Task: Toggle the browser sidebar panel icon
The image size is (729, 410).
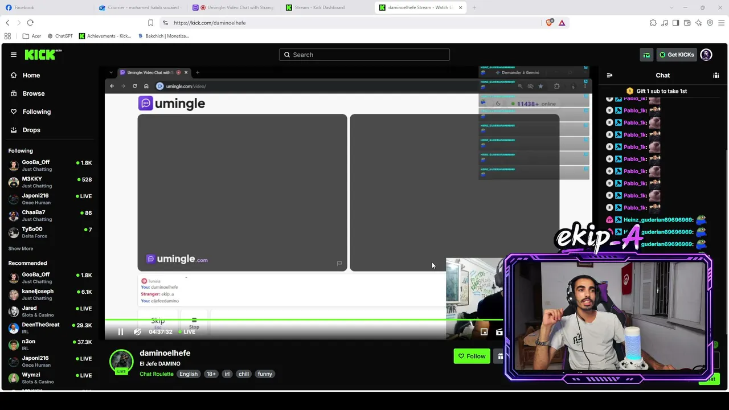Action: point(675,23)
